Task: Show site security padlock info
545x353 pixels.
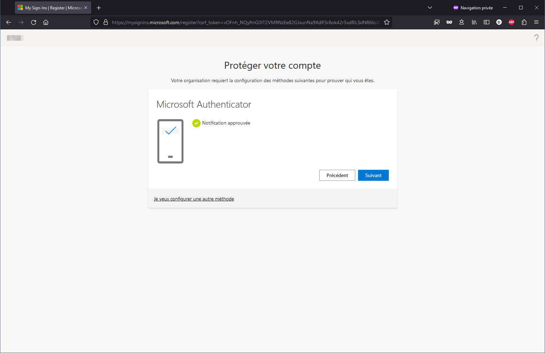Action: [106, 22]
